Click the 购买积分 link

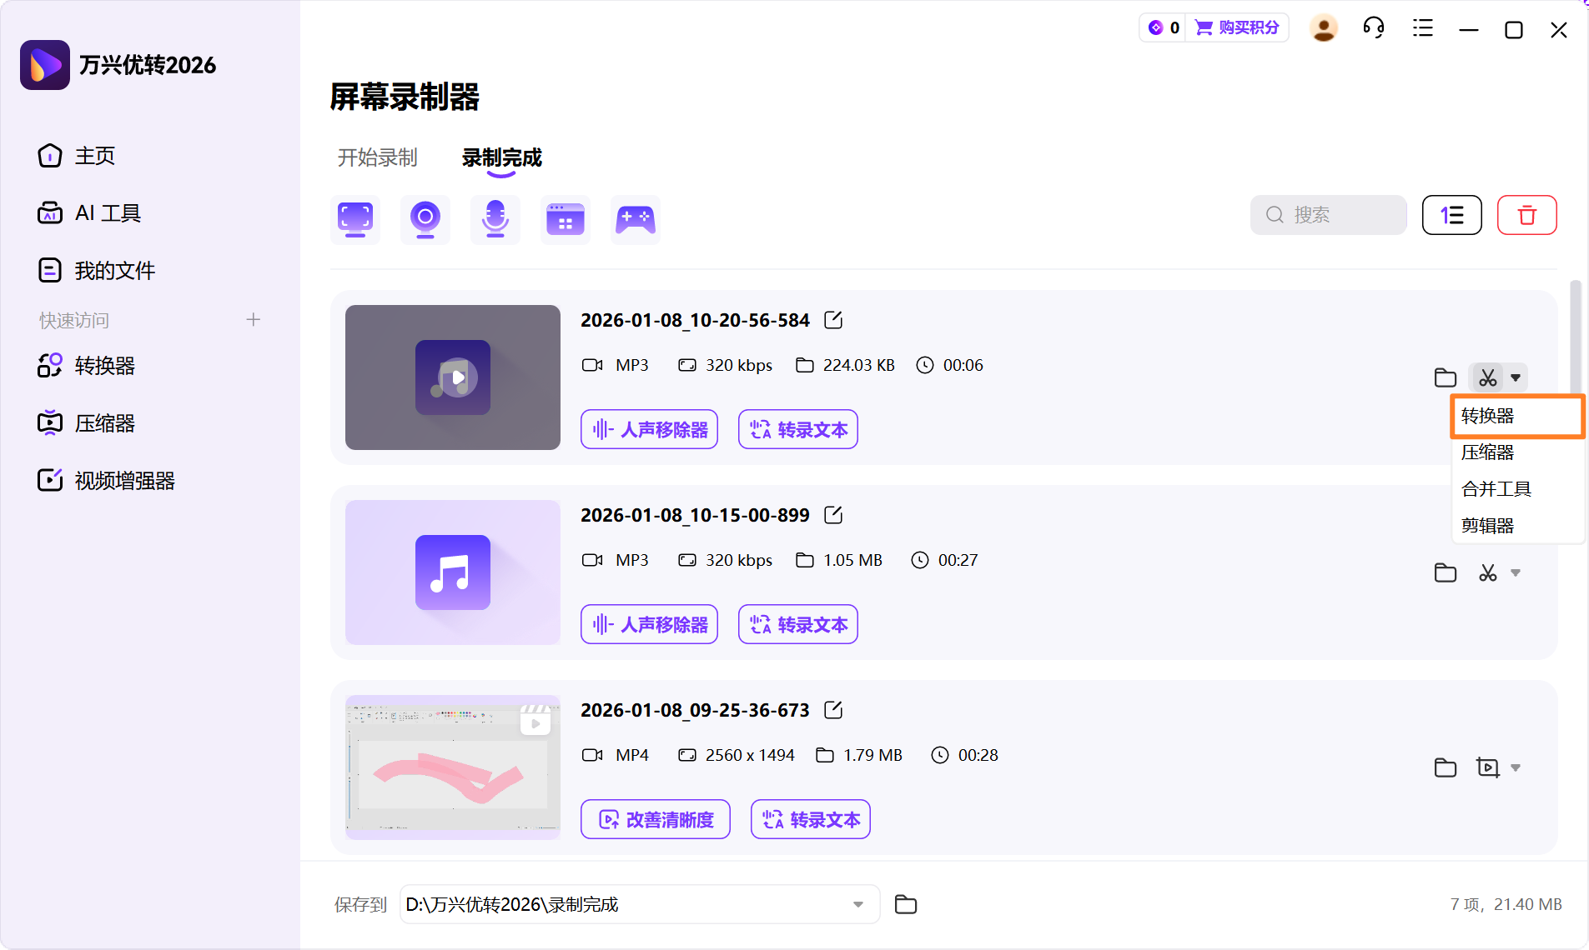point(1249,27)
